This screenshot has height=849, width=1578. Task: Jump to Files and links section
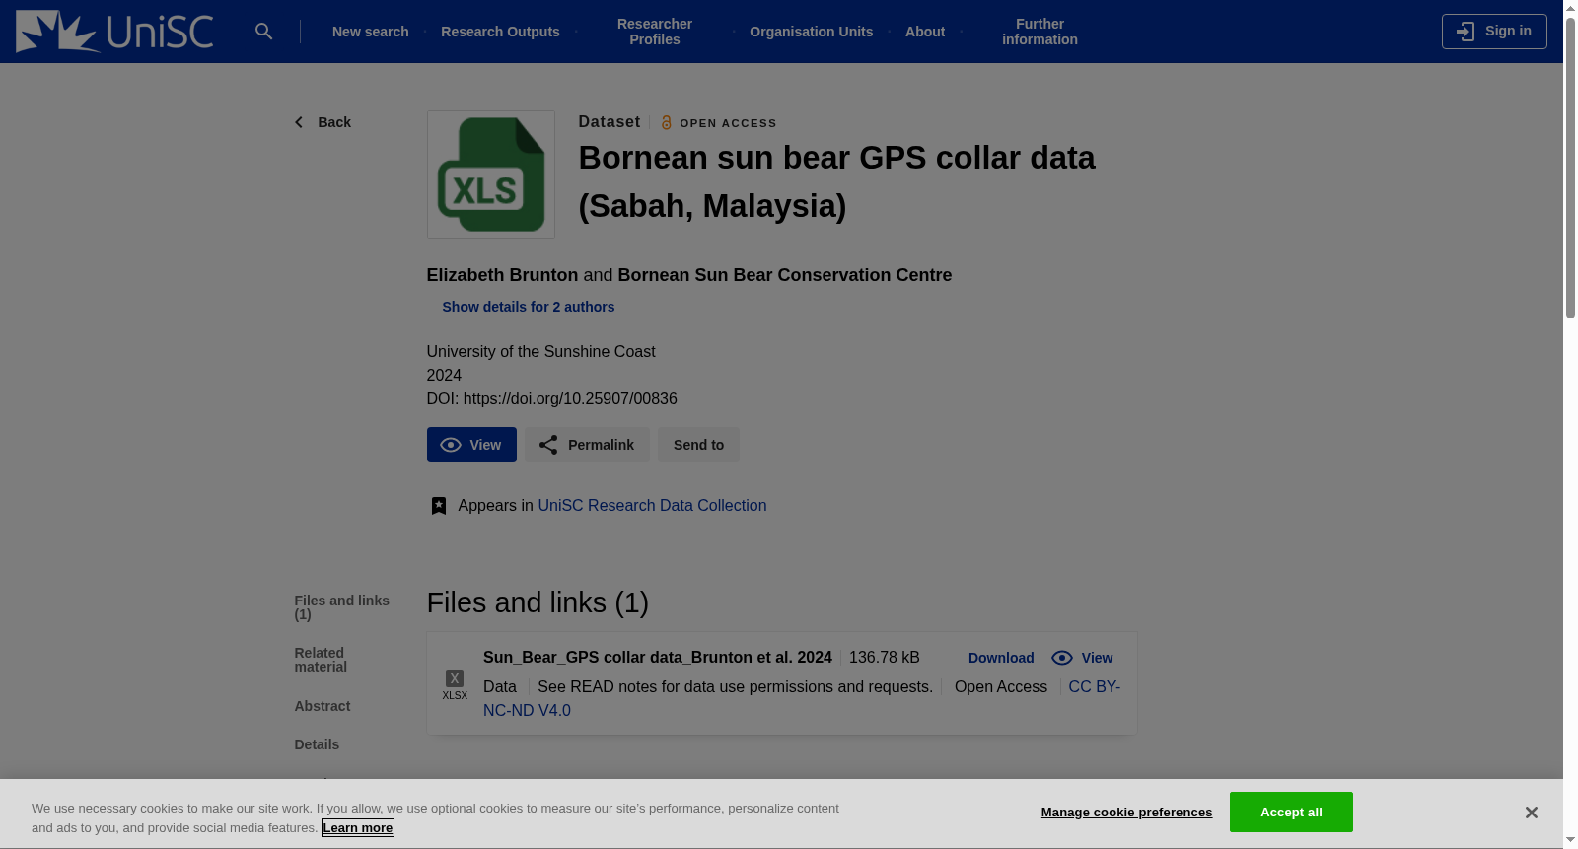point(341,607)
